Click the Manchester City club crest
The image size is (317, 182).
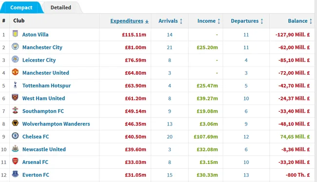tap(15, 46)
